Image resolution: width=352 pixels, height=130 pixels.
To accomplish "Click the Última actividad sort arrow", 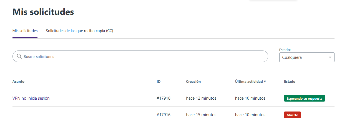I will [x=265, y=81].
